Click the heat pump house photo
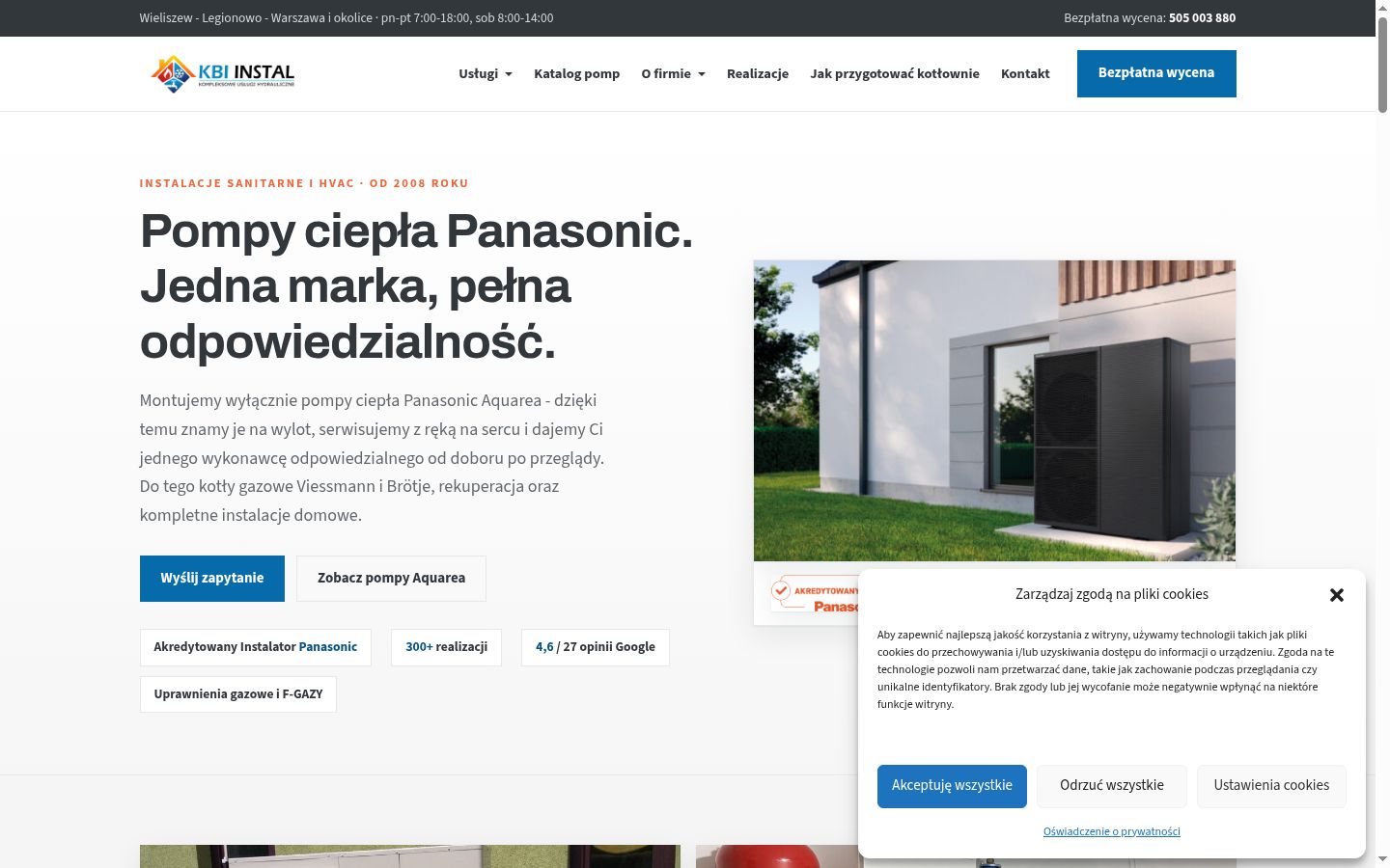This screenshot has height=868, width=1390. 994,411
